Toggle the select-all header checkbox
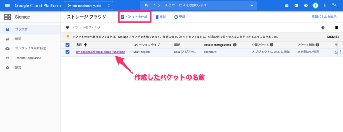343x132 pixels. click(68, 45)
